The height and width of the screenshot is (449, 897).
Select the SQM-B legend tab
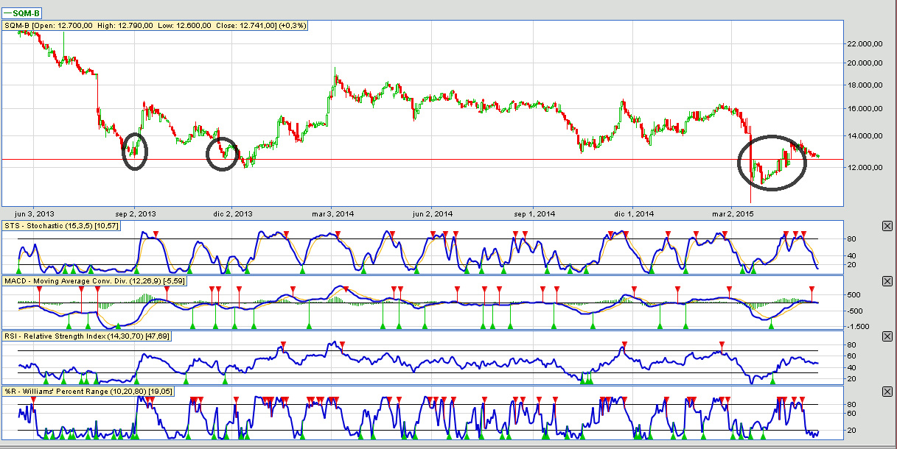[x=22, y=13]
